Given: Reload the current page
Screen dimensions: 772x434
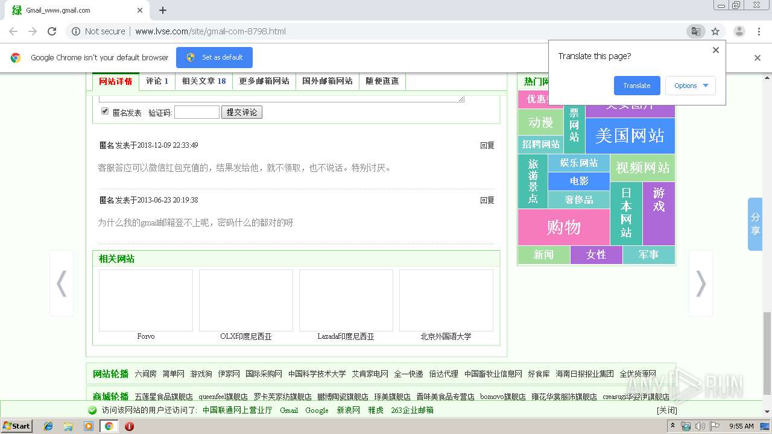Looking at the screenshot, I should coord(52,31).
